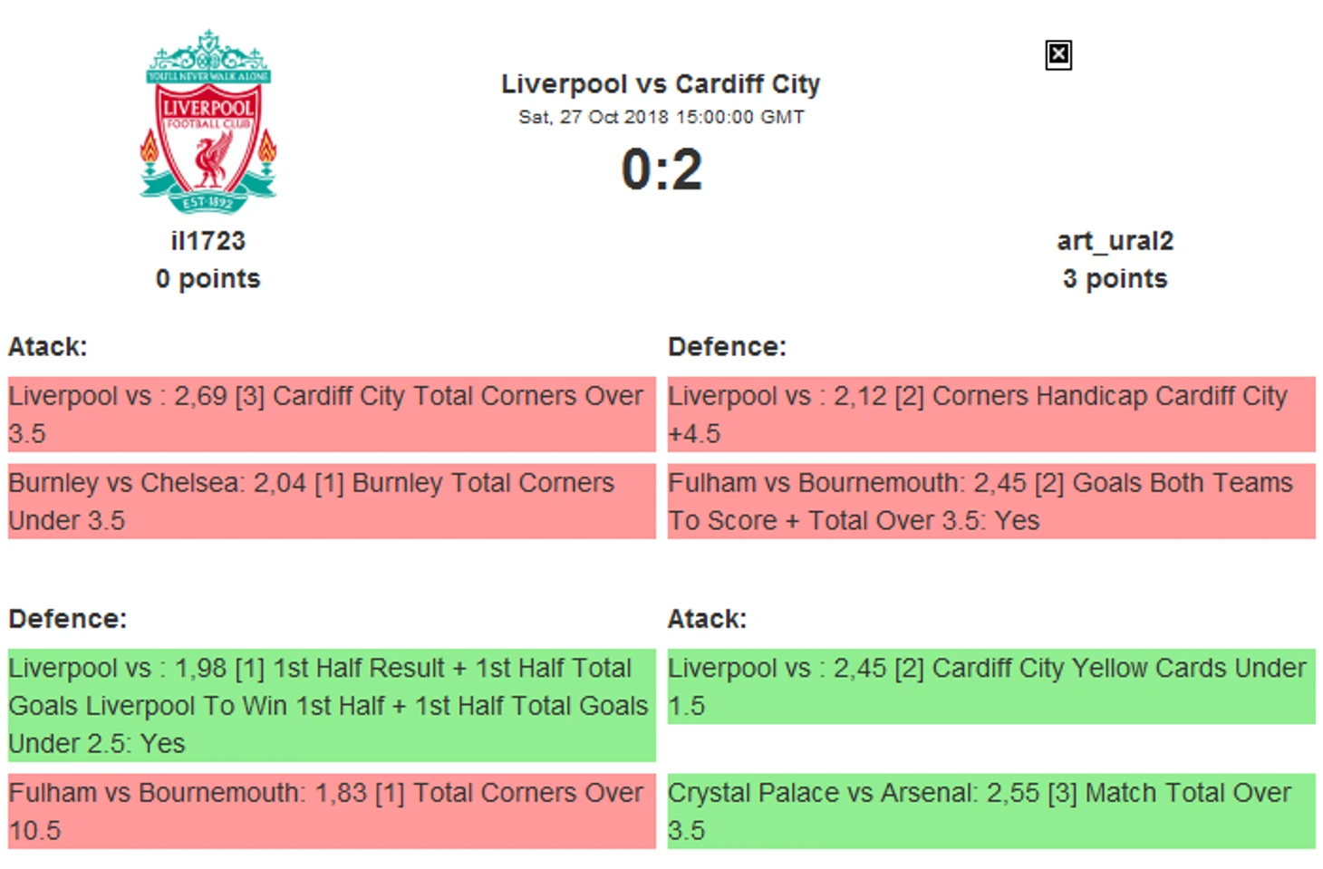
Task: Click the top-left Atack heading
Action: pos(47,347)
